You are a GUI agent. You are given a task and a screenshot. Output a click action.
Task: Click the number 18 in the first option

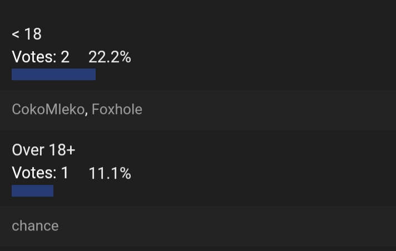pos(33,34)
